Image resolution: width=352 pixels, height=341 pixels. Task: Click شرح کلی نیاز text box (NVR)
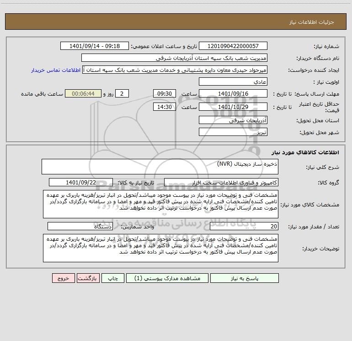[x=160, y=167]
